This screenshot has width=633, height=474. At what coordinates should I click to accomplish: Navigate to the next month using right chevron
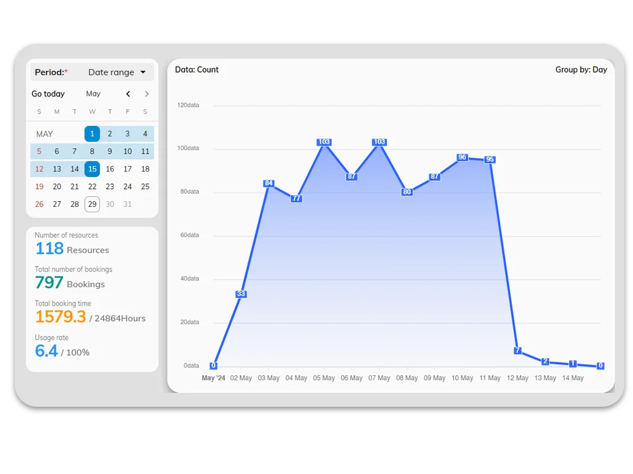click(x=147, y=94)
